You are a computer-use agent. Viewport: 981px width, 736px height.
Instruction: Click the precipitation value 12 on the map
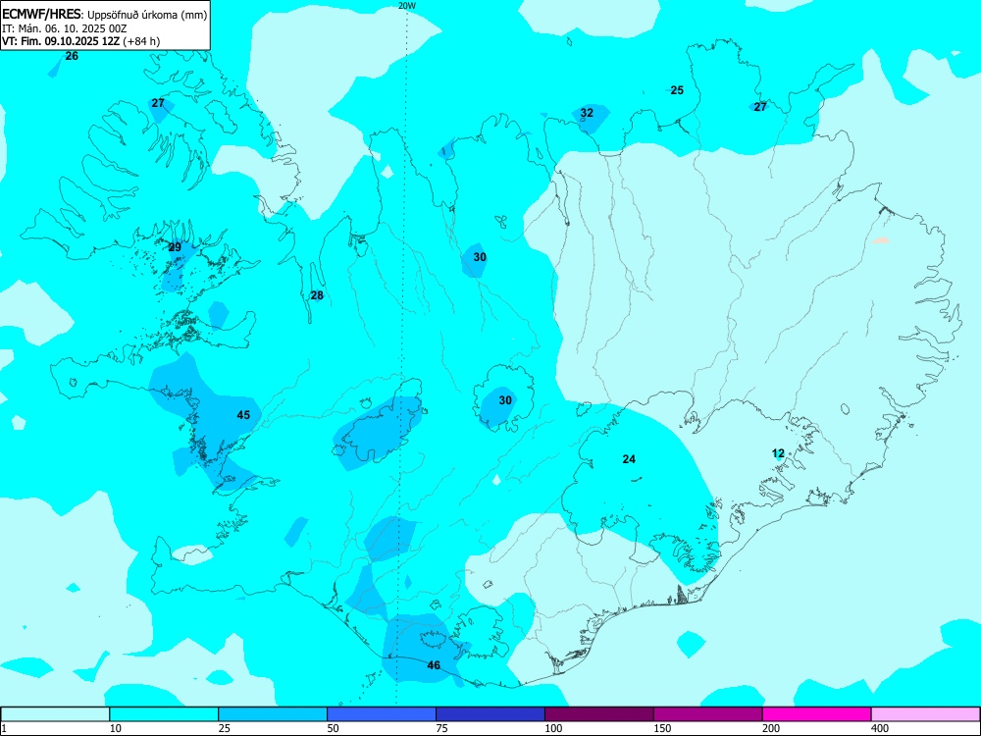tap(778, 453)
